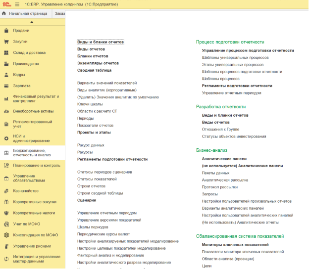Open the Периоды link

[85, 119]
